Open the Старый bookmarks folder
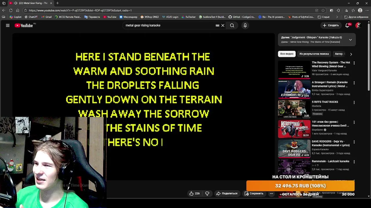Screen dimensions: 371x208 point(324,17)
